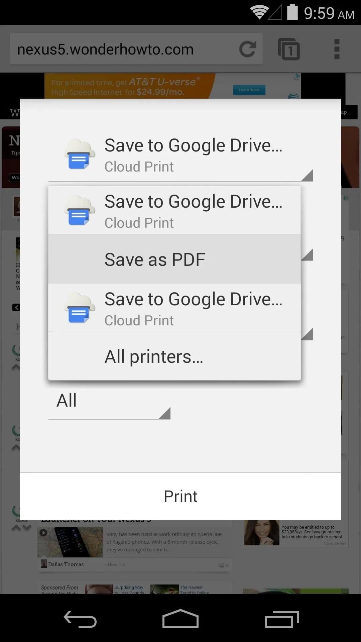Tap the Android back navigation button
The image size is (361, 642).
pyautogui.click(x=80, y=619)
